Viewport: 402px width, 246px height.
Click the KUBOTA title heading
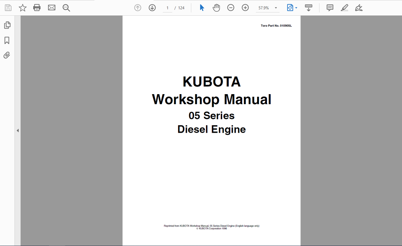212,82
